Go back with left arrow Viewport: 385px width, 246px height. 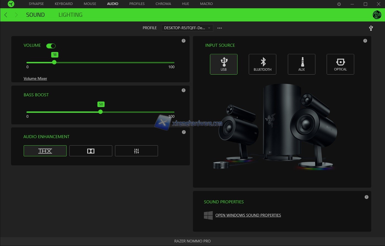6,15
